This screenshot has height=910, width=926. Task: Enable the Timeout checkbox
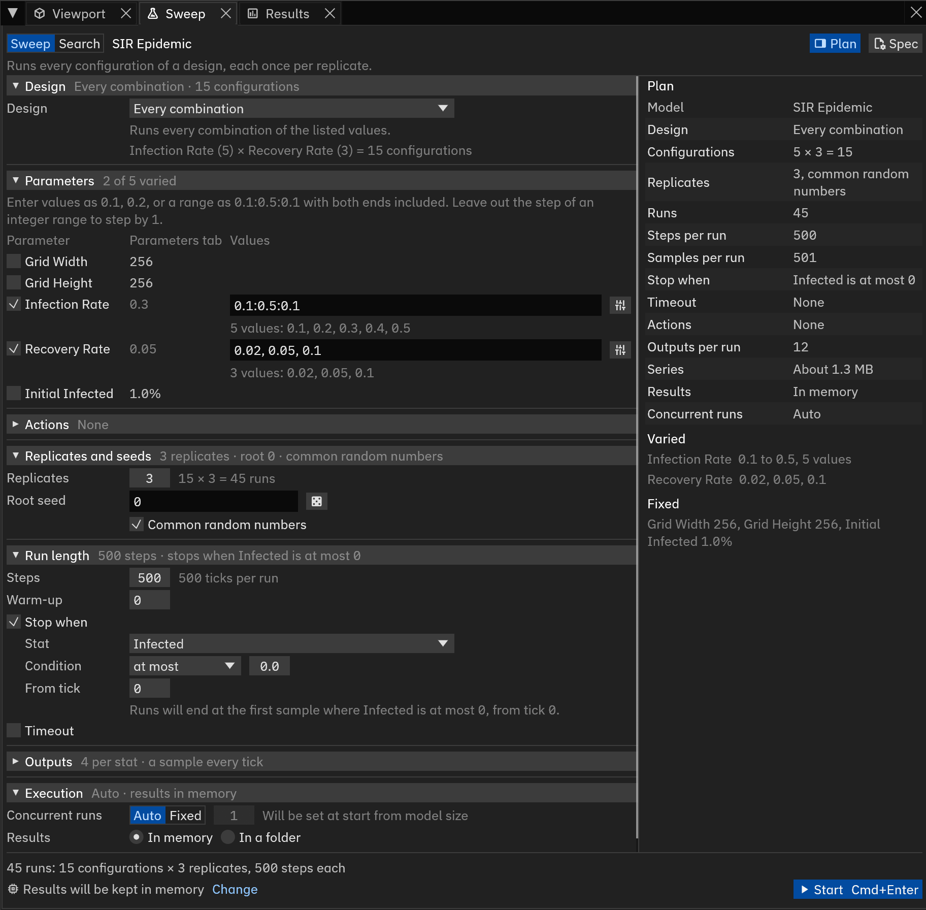(14, 731)
